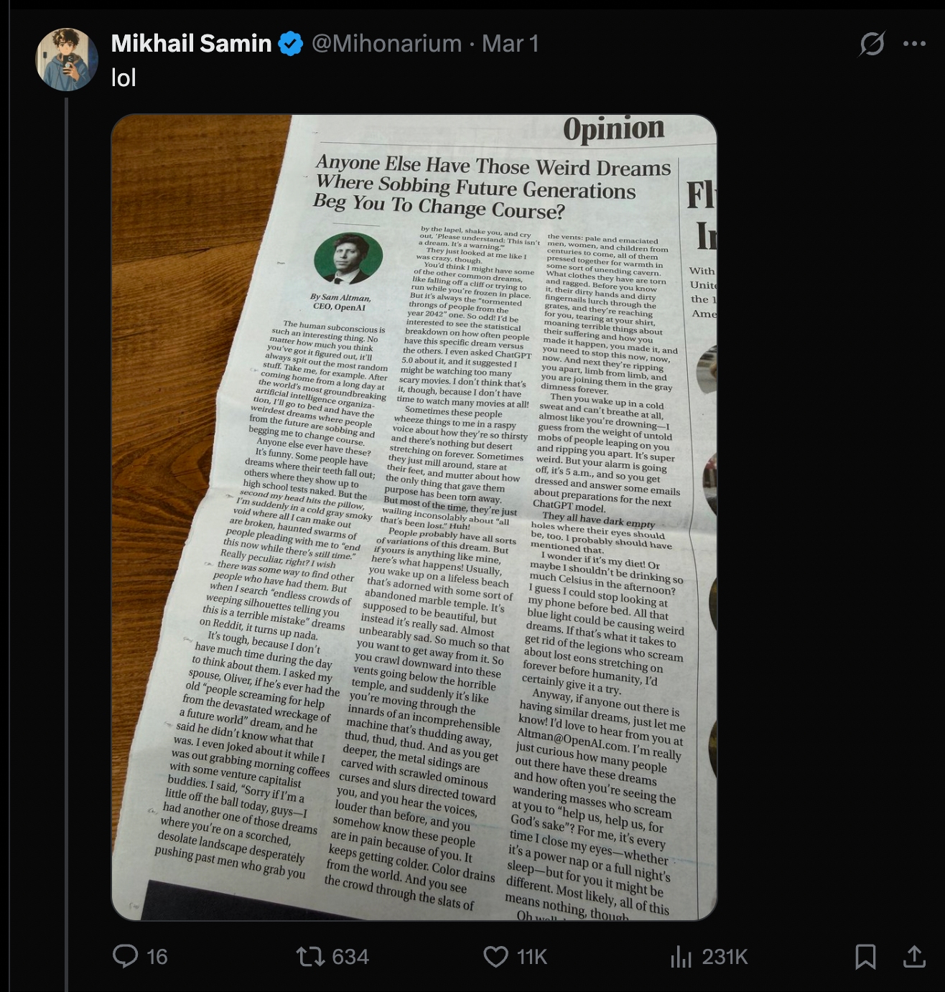Click Sam Altman's portrait in the photo
This screenshot has width=945, height=992.
point(348,258)
